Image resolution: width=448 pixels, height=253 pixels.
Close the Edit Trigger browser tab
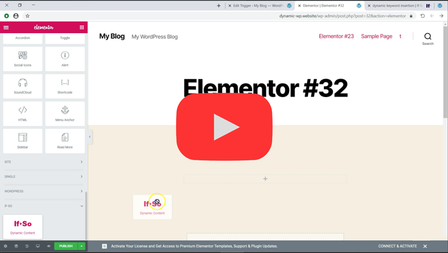(229, 6)
